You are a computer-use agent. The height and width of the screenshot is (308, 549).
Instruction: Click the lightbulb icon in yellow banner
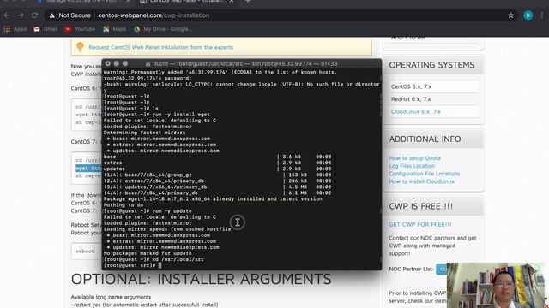(80, 47)
